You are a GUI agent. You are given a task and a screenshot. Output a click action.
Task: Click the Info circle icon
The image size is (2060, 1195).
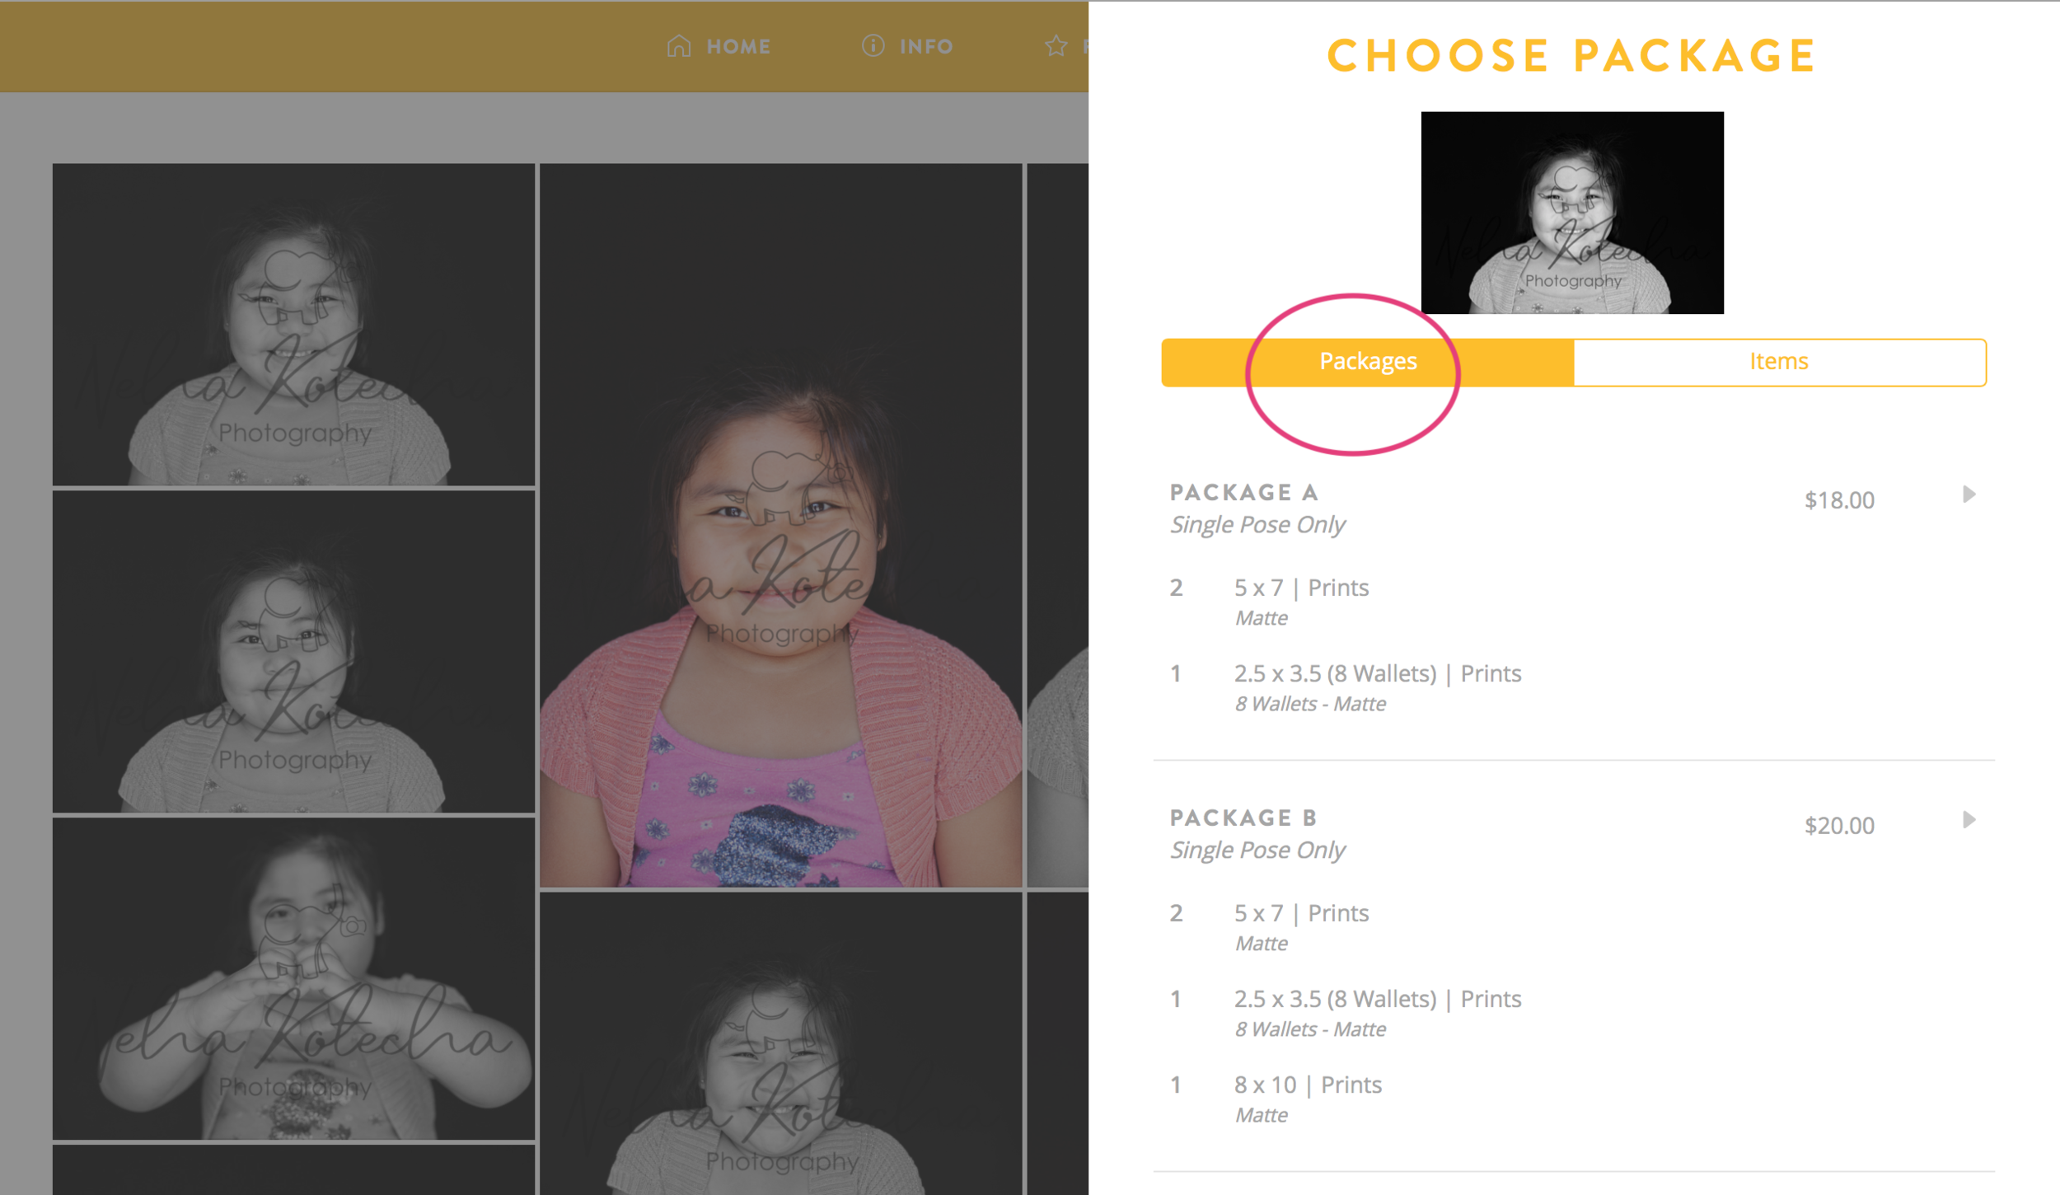[873, 45]
